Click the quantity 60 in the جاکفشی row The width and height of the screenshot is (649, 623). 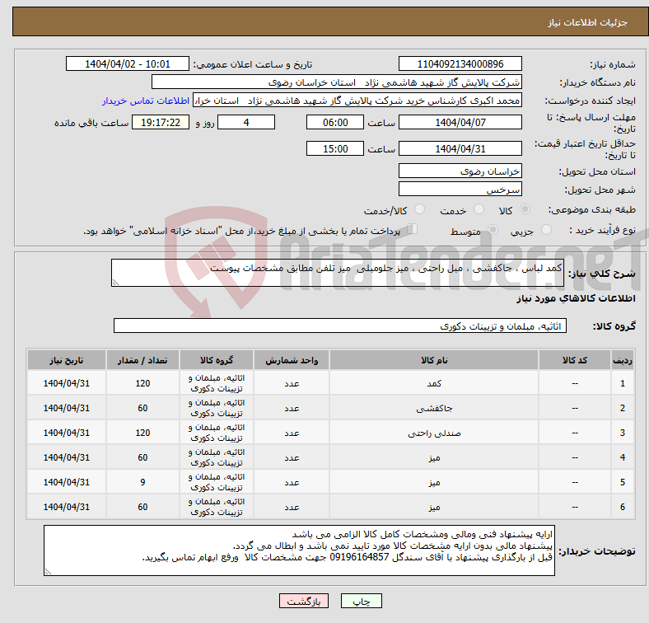tap(142, 408)
